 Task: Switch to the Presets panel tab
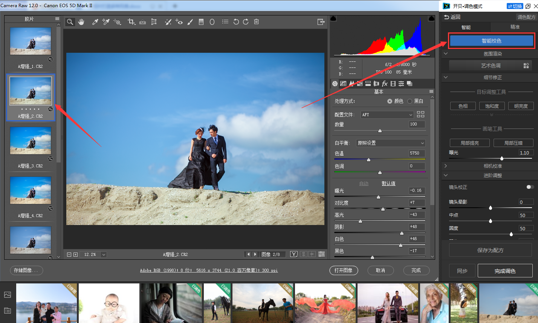pyautogui.click(x=401, y=83)
